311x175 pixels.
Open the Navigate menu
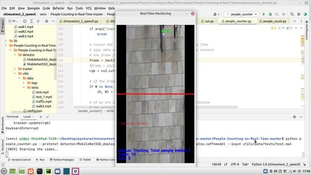click(x=34, y=8)
